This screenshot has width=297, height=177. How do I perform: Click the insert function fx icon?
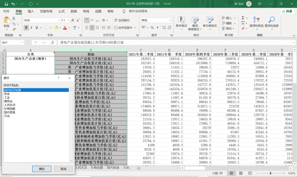click(53, 43)
